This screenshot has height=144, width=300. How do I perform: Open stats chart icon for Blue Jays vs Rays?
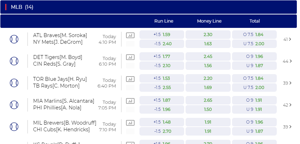coord(130,79)
